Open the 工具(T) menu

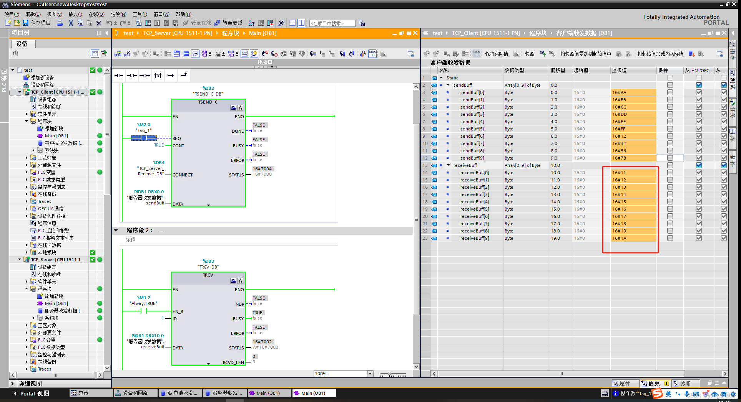click(x=140, y=14)
